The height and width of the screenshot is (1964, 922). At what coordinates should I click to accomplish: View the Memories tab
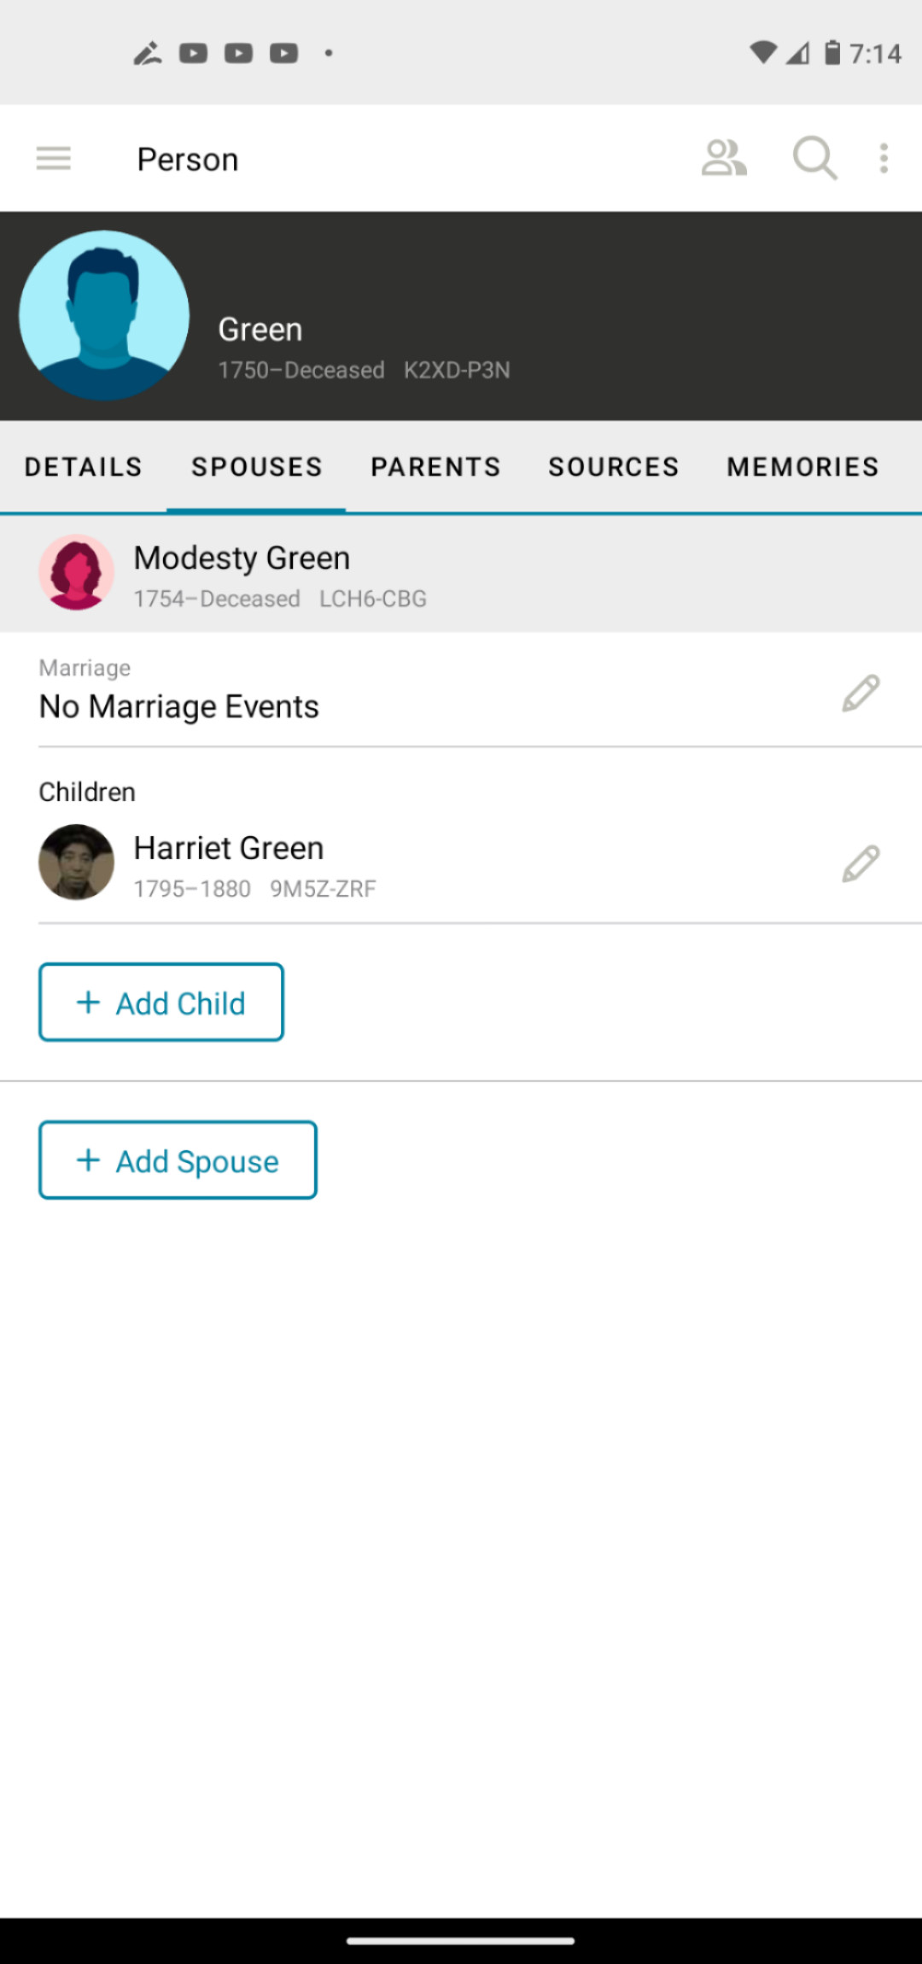coord(802,467)
